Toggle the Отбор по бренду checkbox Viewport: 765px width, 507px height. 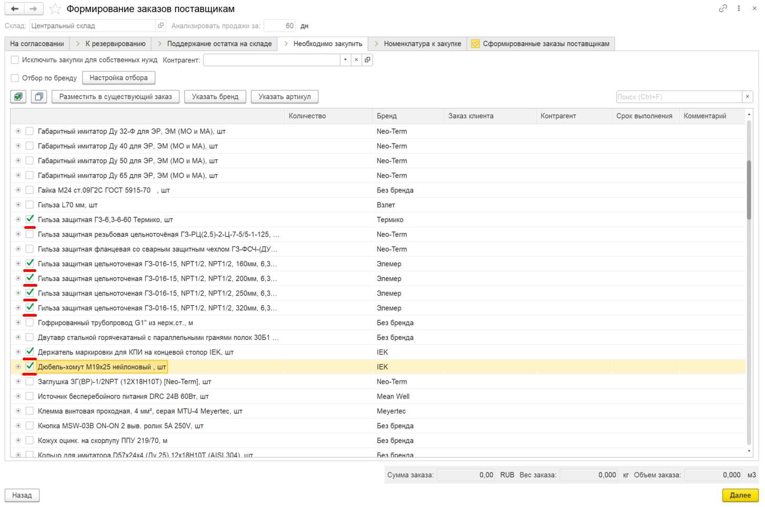click(x=15, y=78)
